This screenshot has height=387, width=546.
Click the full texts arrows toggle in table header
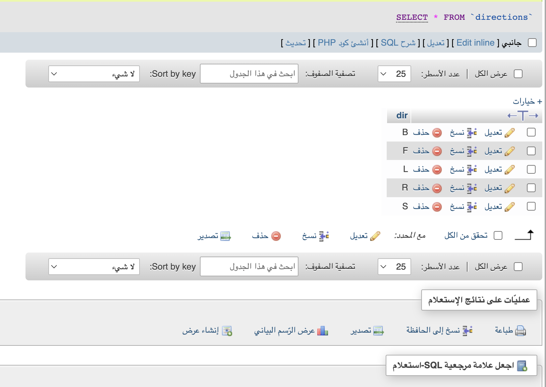pyautogui.click(x=523, y=116)
